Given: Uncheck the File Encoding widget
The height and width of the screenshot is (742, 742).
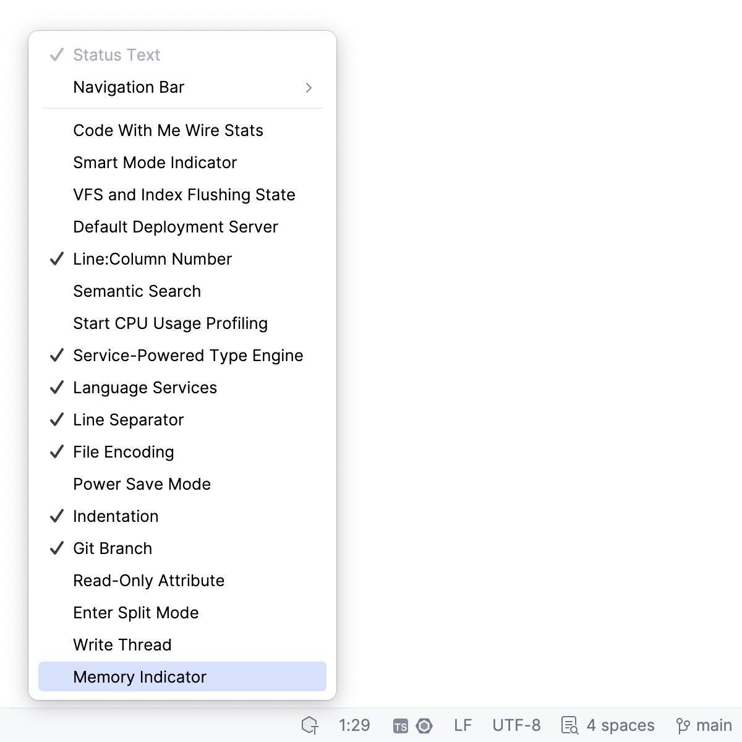Looking at the screenshot, I should click(123, 452).
